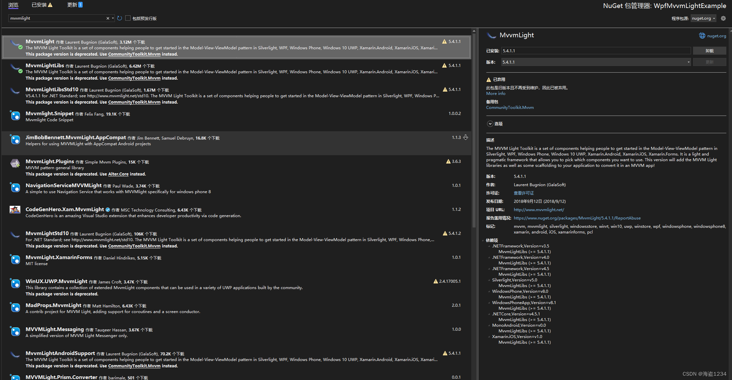
Task: Click the MvvmLight.Plugins package icon
Action: [x=15, y=163]
